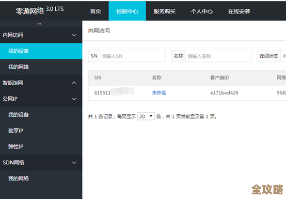Open the 未命名 device name link
This screenshot has width=286, height=199.
point(159,93)
